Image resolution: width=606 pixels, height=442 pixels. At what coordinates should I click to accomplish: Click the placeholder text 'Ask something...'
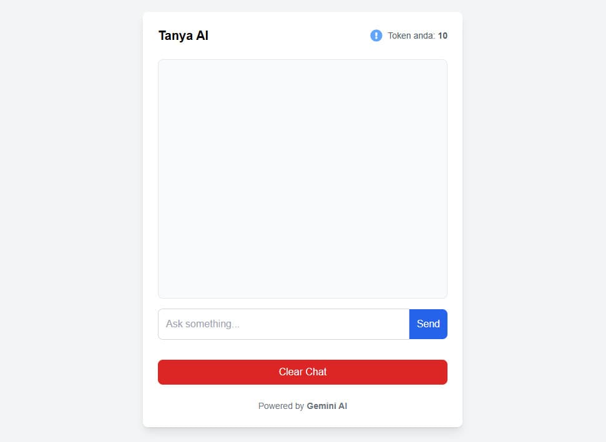click(202, 324)
